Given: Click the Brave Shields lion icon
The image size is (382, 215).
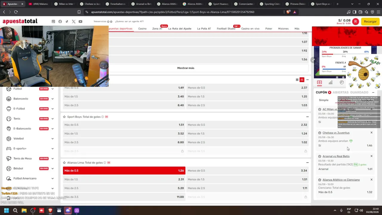Looking at the screenshot, I should click(288, 12).
